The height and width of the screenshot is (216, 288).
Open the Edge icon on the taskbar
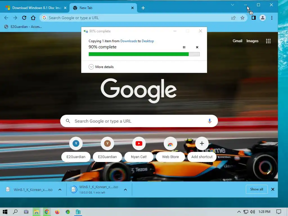click(68, 212)
